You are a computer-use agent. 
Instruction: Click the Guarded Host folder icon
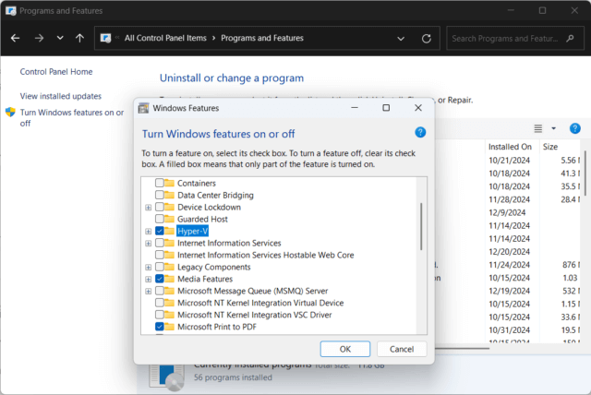click(x=170, y=219)
